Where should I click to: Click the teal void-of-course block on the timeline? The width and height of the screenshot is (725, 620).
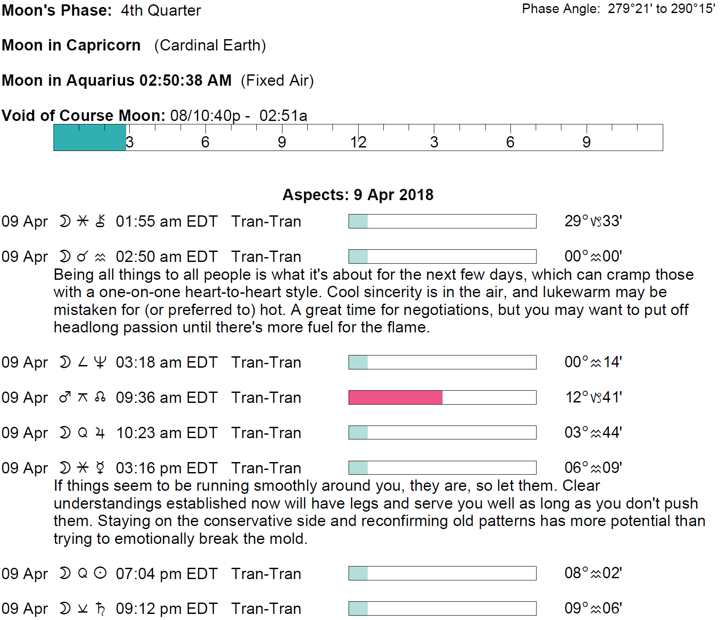tap(90, 137)
